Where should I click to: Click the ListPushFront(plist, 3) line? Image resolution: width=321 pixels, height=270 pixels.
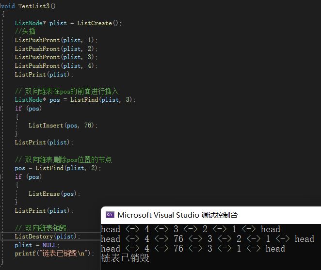tap(56, 57)
